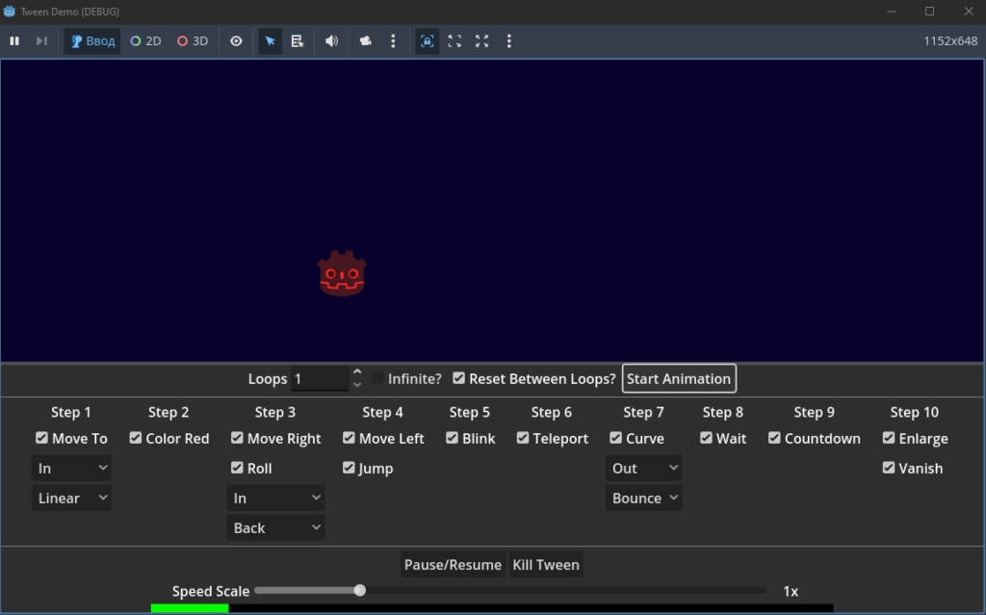
Task: Open Step 3 ease dropdown showing In
Action: click(x=275, y=498)
